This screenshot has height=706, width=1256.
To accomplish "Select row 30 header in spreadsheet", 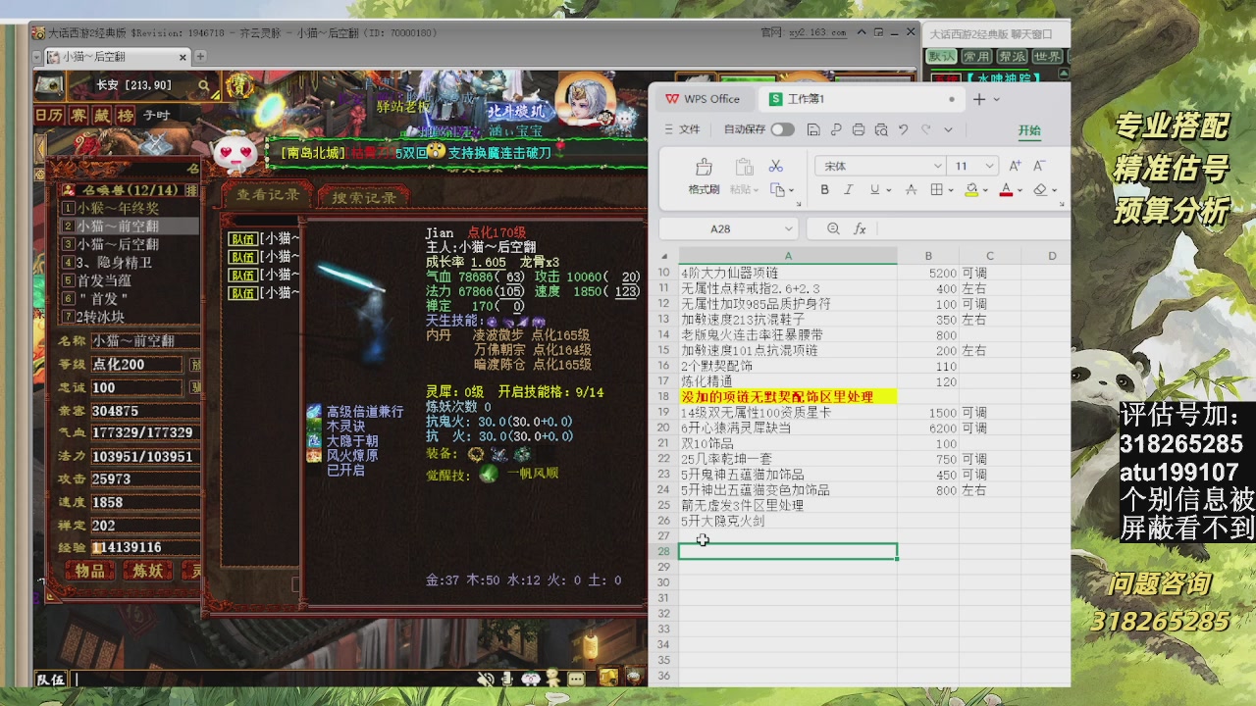I will click(x=665, y=582).
